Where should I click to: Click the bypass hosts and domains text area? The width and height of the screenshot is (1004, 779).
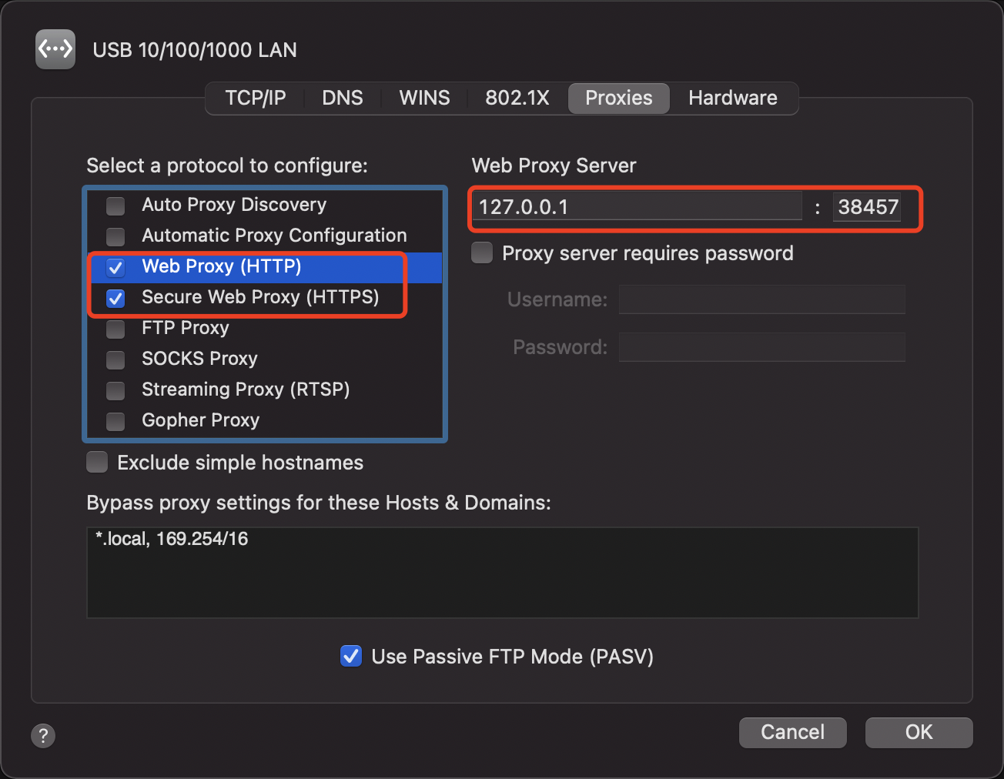[502, 573]
